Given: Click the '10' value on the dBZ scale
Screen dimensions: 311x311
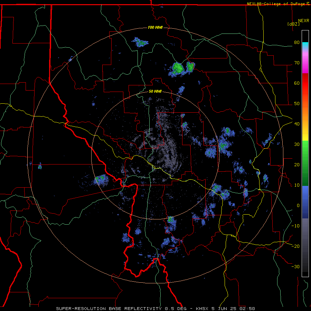Looking at the screenshot, I should click(x=297, y=185).
